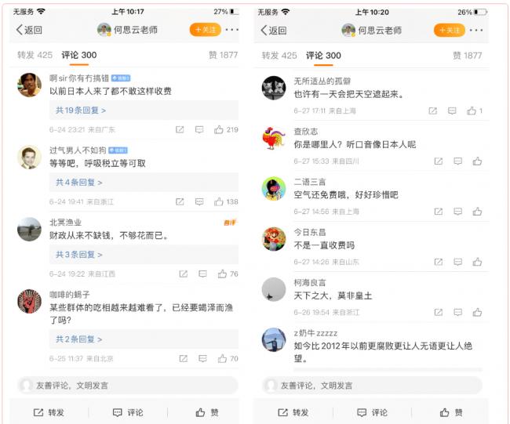Go back using 返回 in left screen

29,30
